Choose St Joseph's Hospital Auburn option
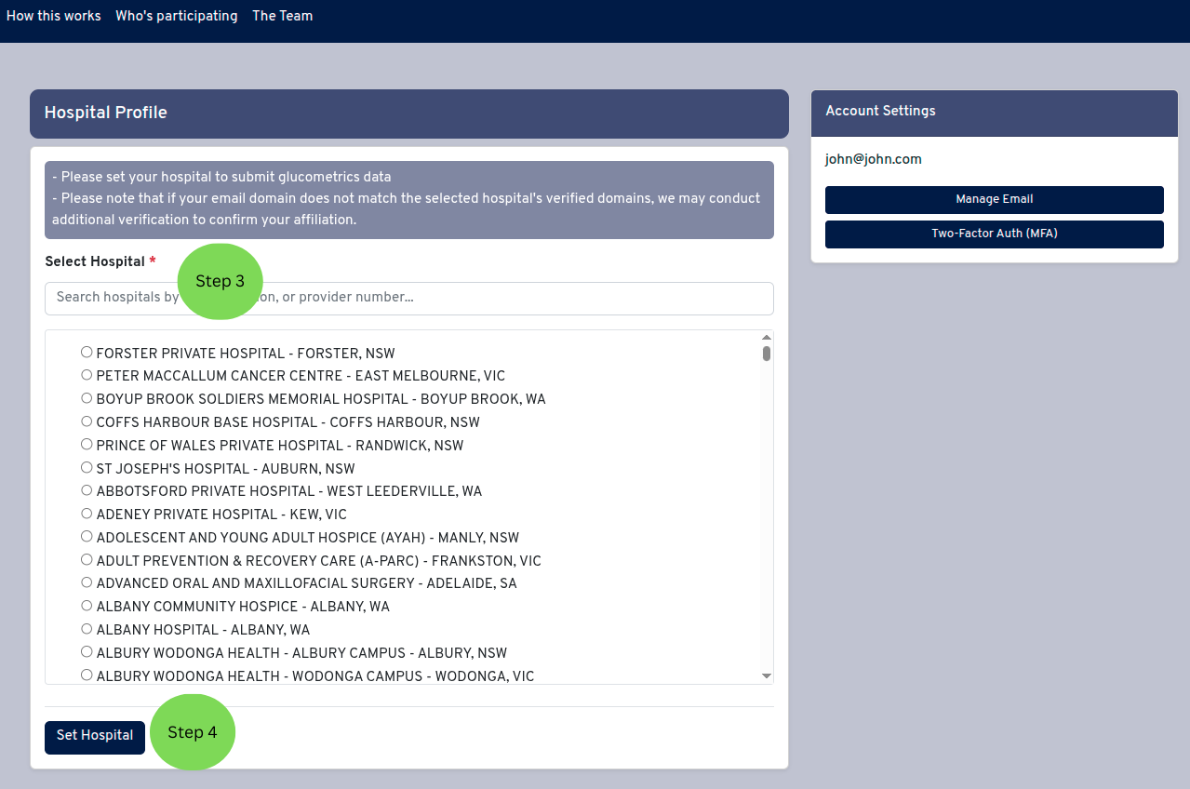This screenshot has height=789, width=1190. point(87,468)
